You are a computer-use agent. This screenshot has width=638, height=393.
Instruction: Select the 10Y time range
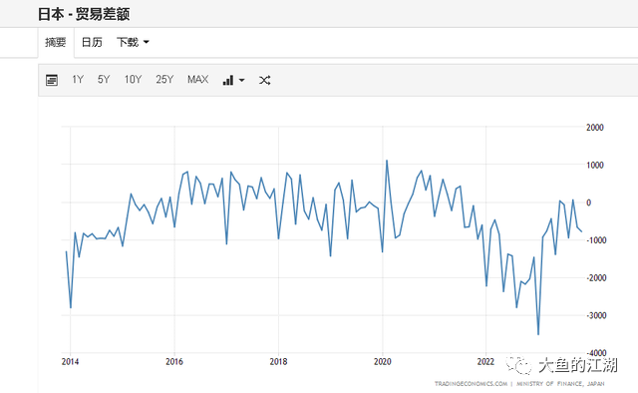click(x=133, y=80)
